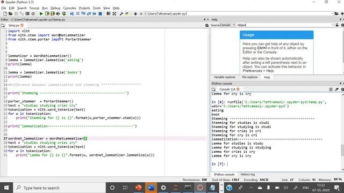This screenshot has width=344, height=193.
Task: Open the Help menu in menu bar
Action: tap(116, 8)
